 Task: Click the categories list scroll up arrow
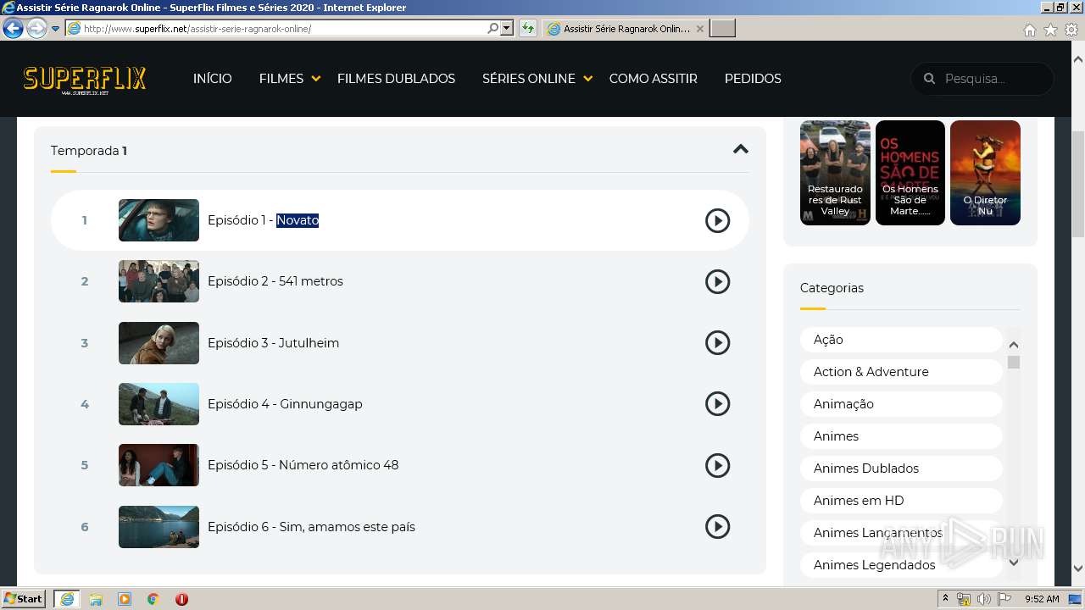point(1013,344)
